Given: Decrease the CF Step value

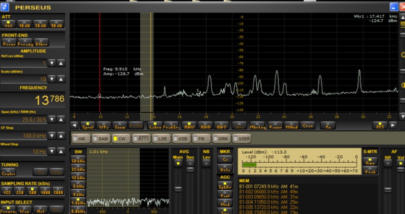Looking at the screenshot, I should point(52,135).
